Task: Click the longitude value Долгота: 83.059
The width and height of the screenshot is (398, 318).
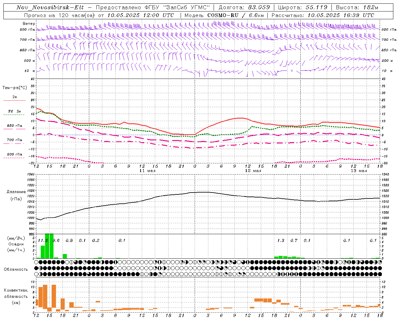Action: point(244,7)
